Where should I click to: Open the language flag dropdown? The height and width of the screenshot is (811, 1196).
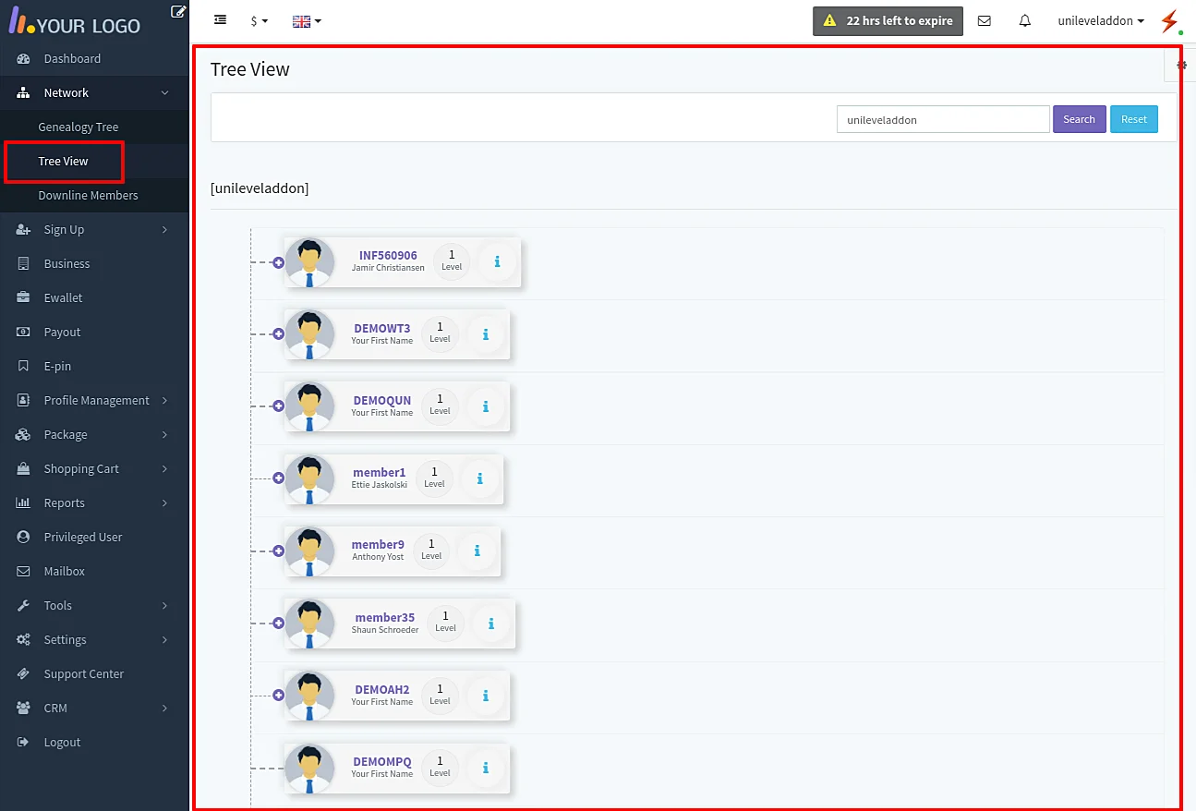307,20
